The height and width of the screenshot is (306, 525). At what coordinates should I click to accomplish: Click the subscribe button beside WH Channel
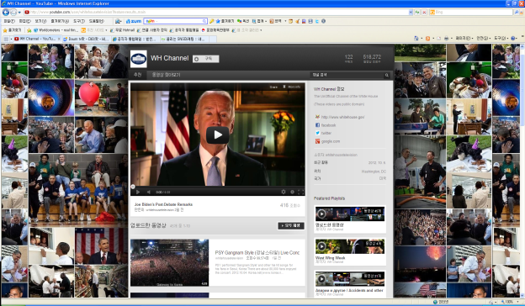(x=205, y=59)
